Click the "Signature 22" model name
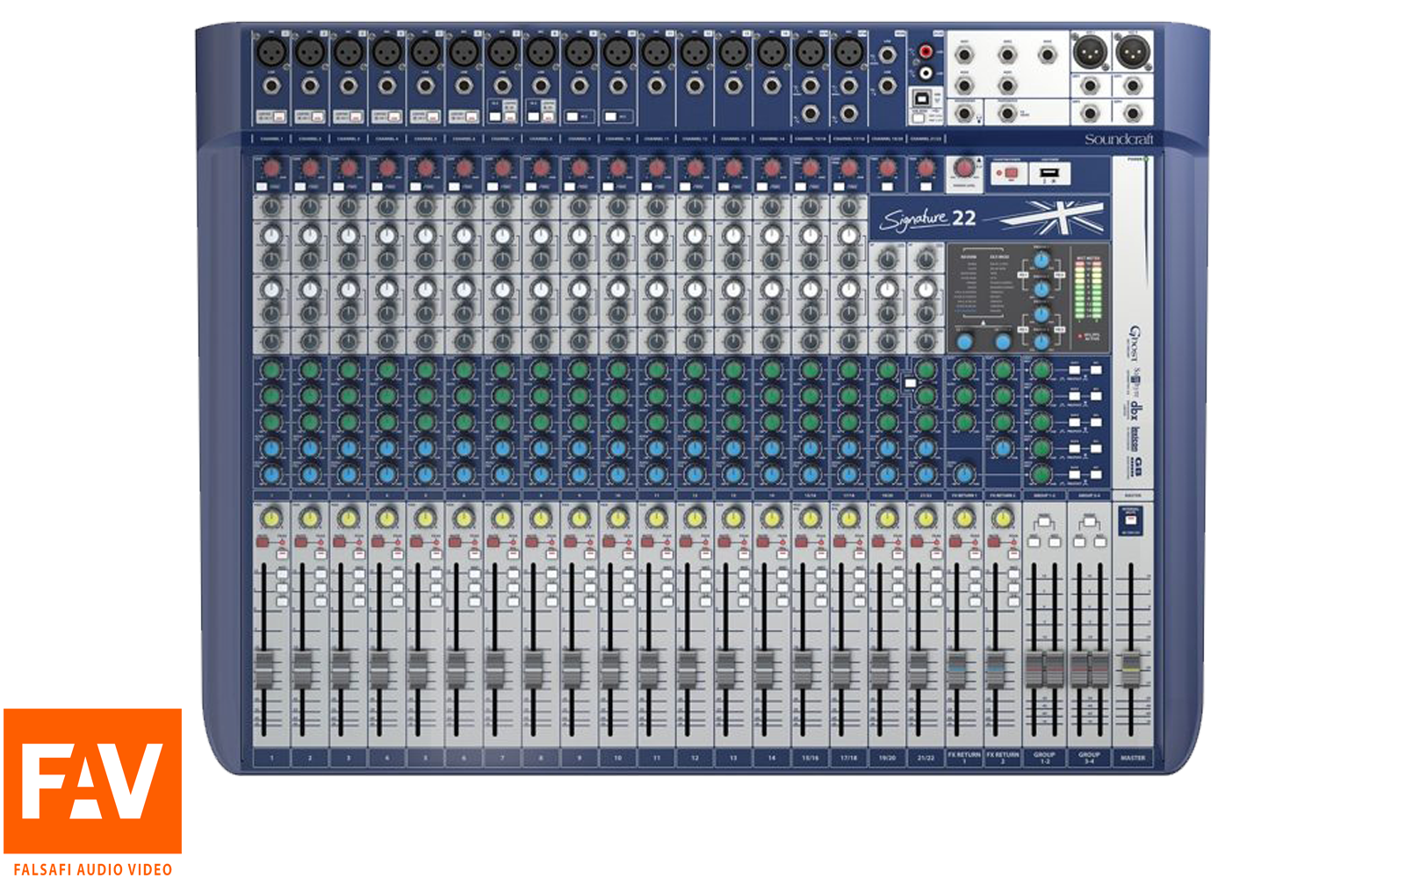 point(928,218)
